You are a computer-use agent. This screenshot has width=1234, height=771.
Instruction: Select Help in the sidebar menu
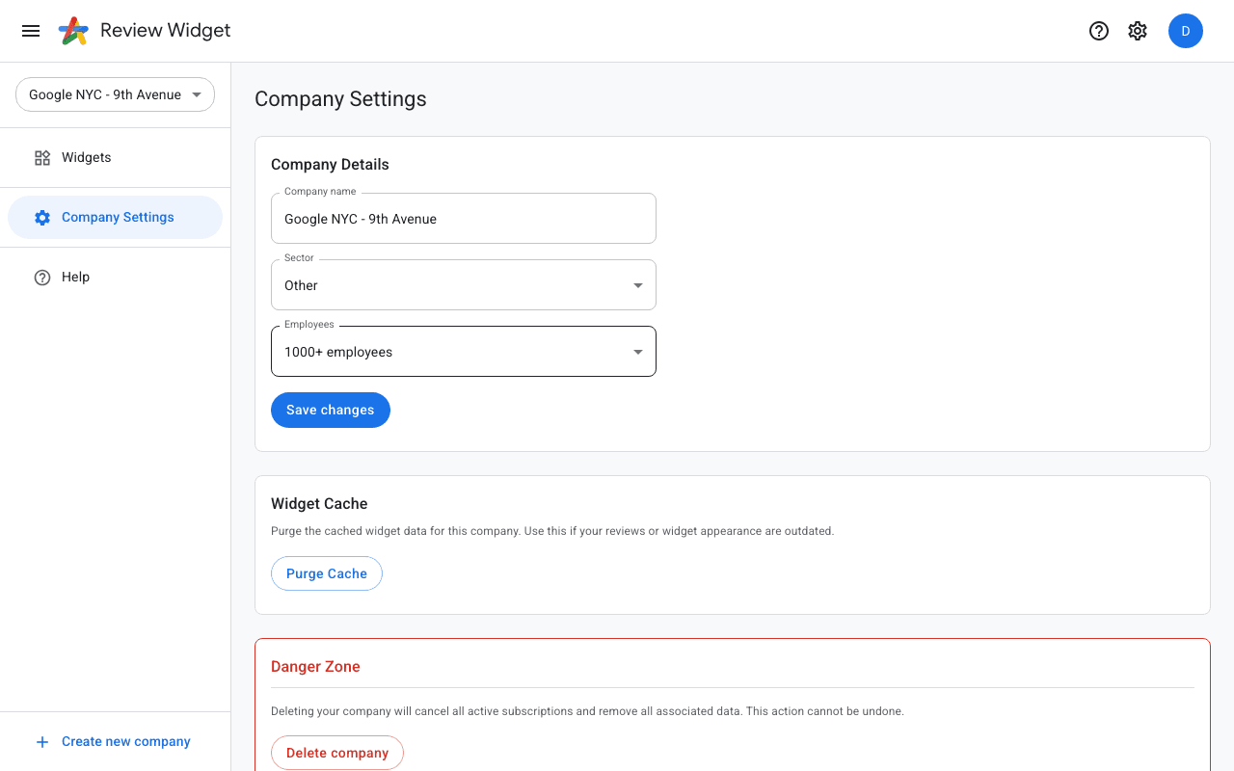tap(74, 277)
